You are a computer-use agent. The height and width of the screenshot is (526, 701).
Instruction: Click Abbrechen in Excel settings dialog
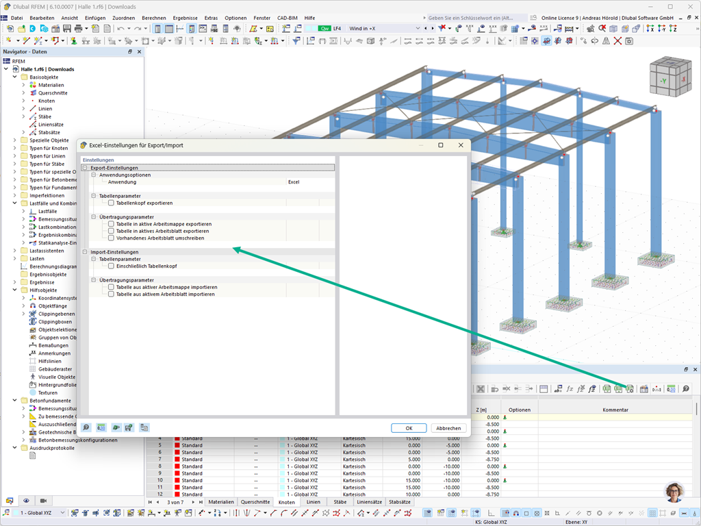pyautogui.click(x=448, y=428)
